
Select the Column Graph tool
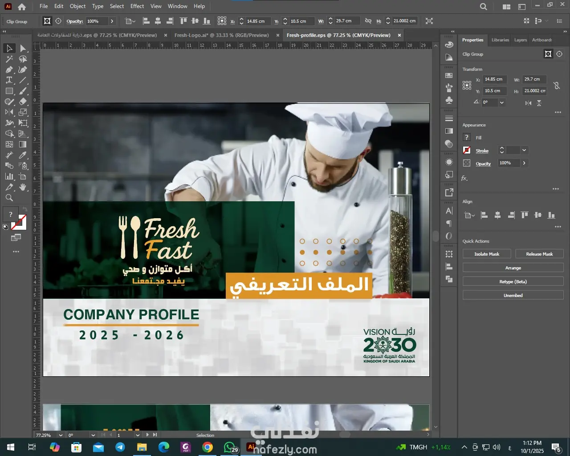click(x=9, y=176)
